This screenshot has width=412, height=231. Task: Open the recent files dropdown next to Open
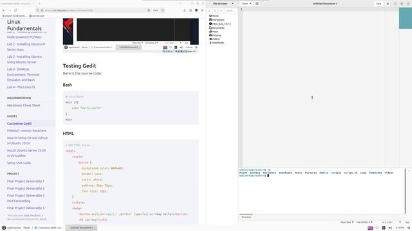point(250,4)
